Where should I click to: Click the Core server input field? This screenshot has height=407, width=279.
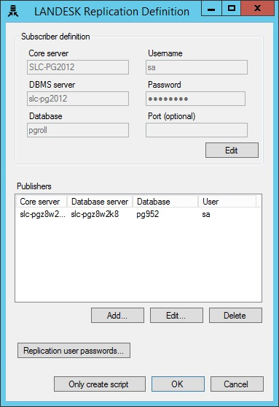(x=78, y=67)
